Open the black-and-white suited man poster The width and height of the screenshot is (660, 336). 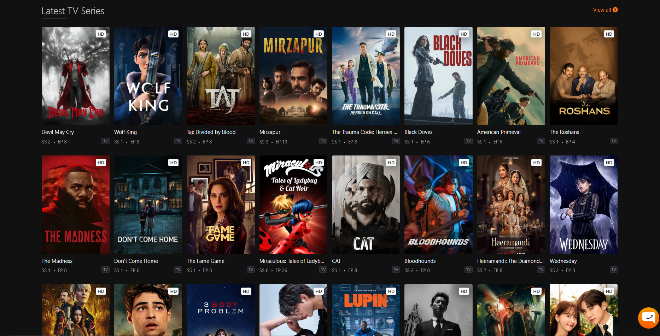tap(438, 310)
